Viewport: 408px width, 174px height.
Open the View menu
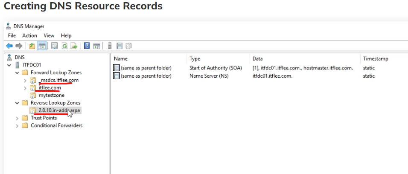click(x=49, y=35)
